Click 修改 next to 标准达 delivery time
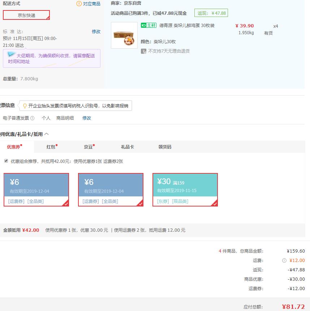The image size is (310, 311). point(96,32)
